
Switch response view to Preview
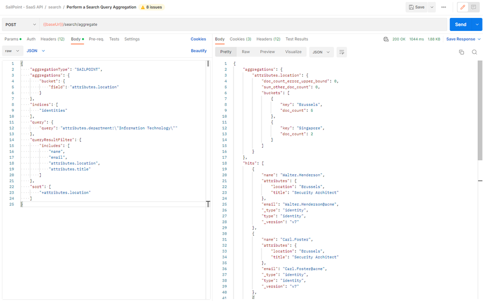click(x=267, y=52)
